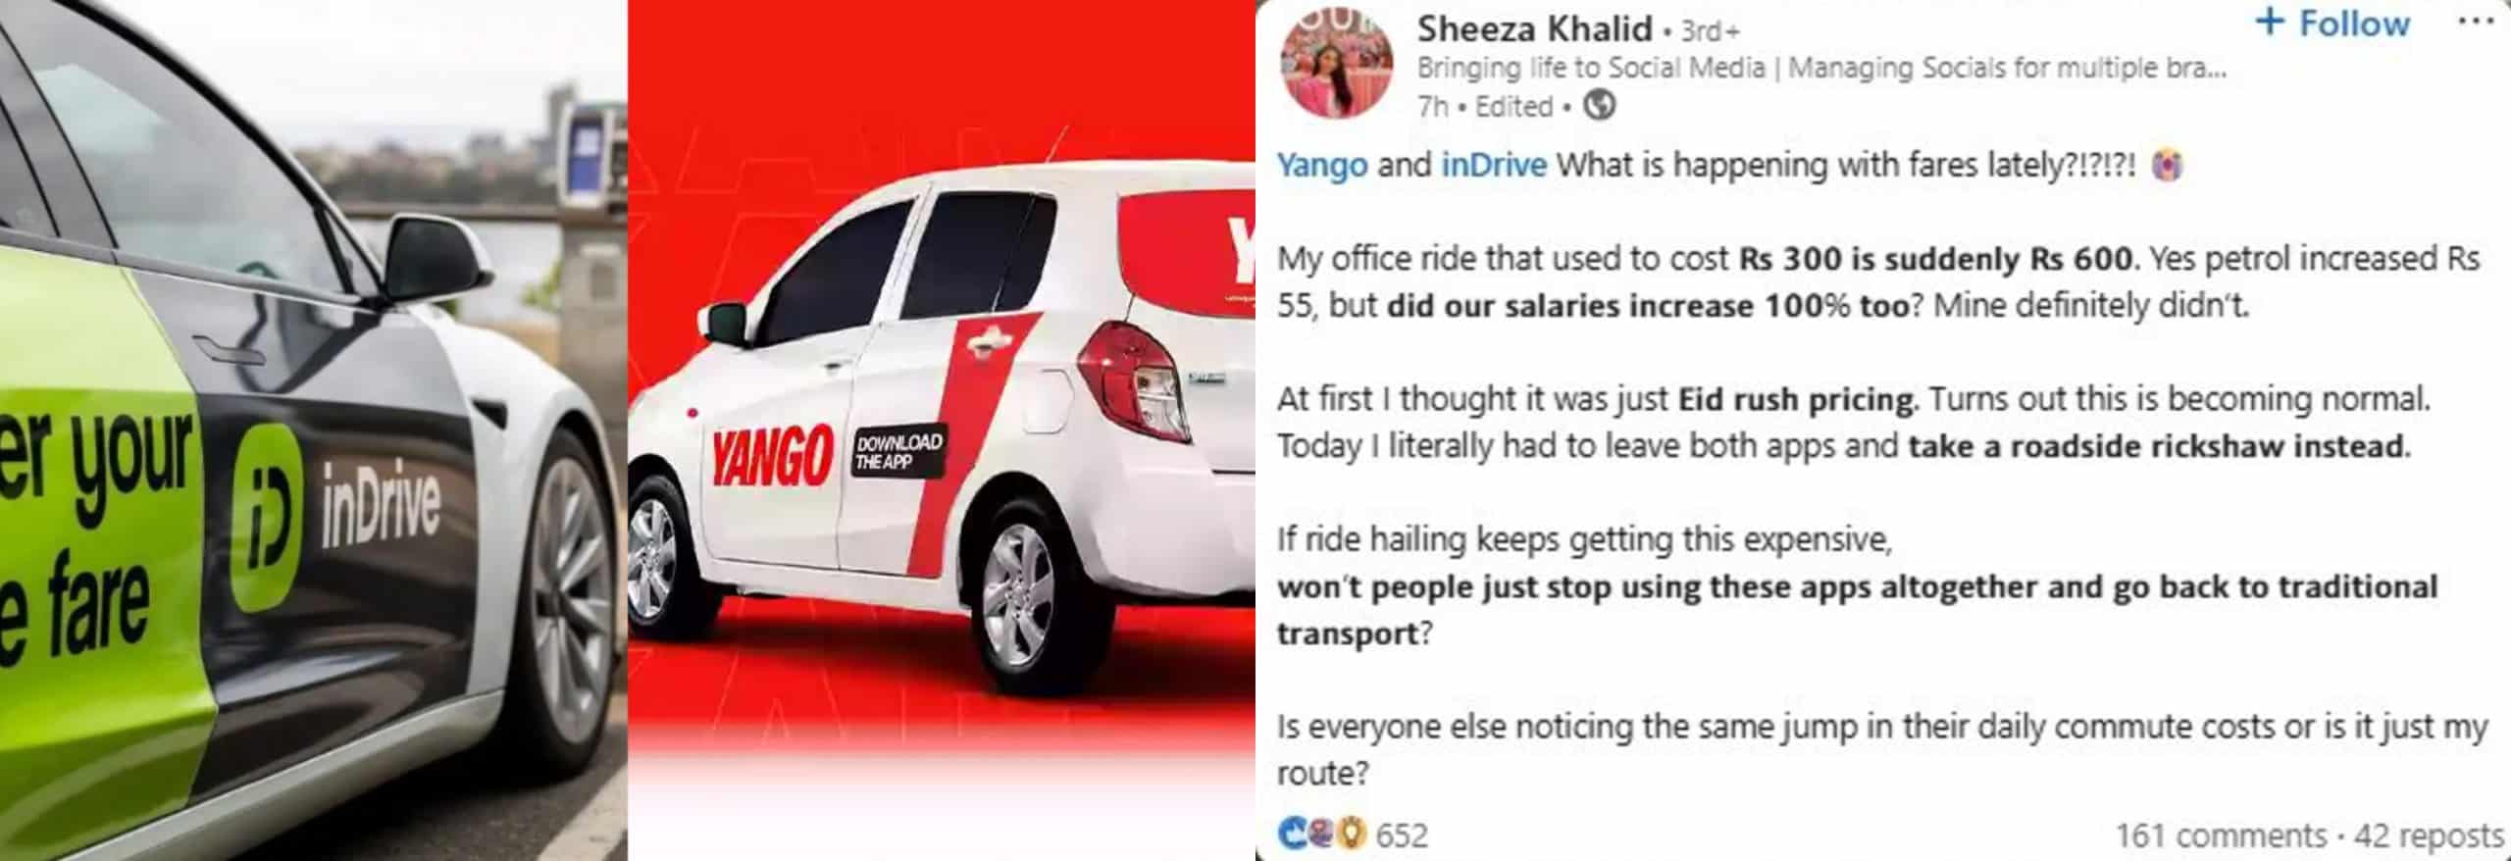Click the crying emoji after fares question
This screenshot has height=861, width=2511.
click(2166, 165)
